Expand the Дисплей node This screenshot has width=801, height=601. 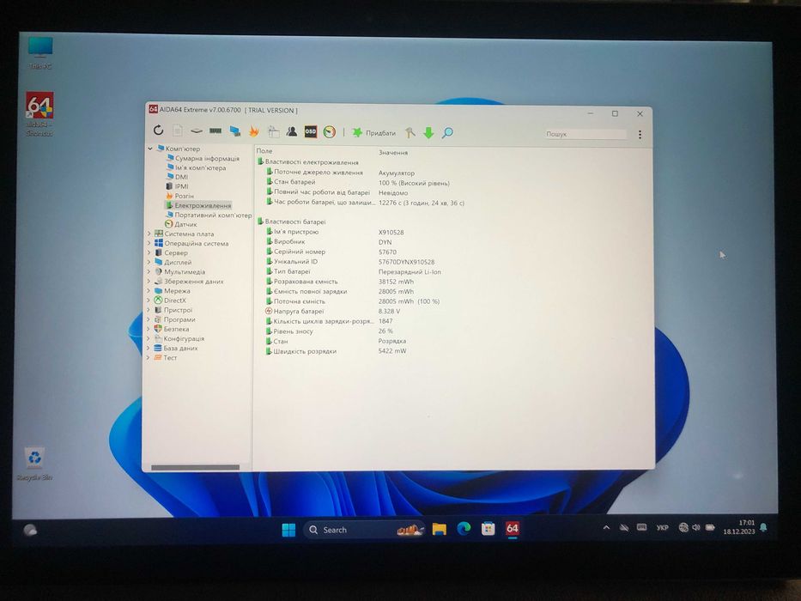tap(149, 262)
